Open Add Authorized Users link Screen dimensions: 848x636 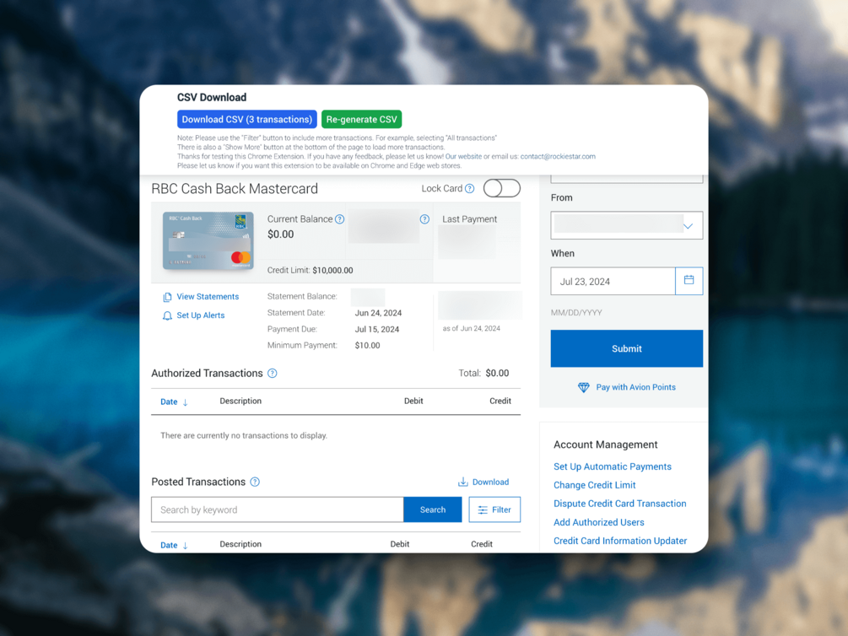tap(599, 522)
